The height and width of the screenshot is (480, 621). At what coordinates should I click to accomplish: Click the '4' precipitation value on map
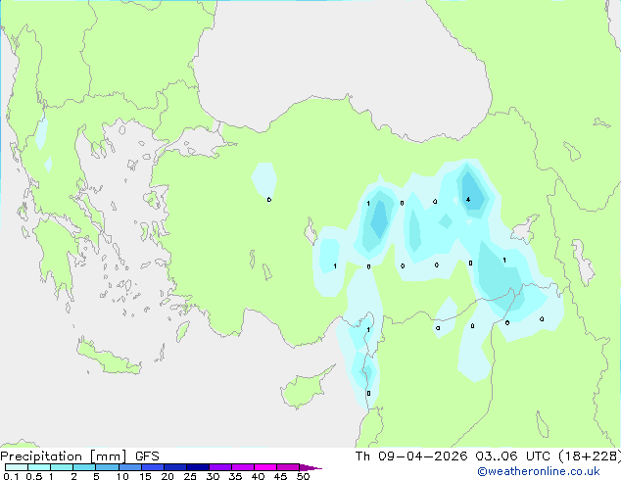click(x=468, y=199)
